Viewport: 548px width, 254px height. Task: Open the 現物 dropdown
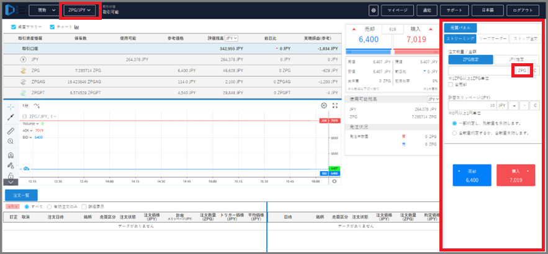click(x=43, y=11)
